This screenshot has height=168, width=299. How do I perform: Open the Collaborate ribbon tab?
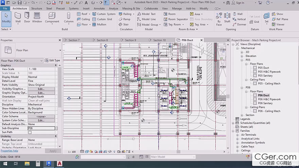point(151,8)
